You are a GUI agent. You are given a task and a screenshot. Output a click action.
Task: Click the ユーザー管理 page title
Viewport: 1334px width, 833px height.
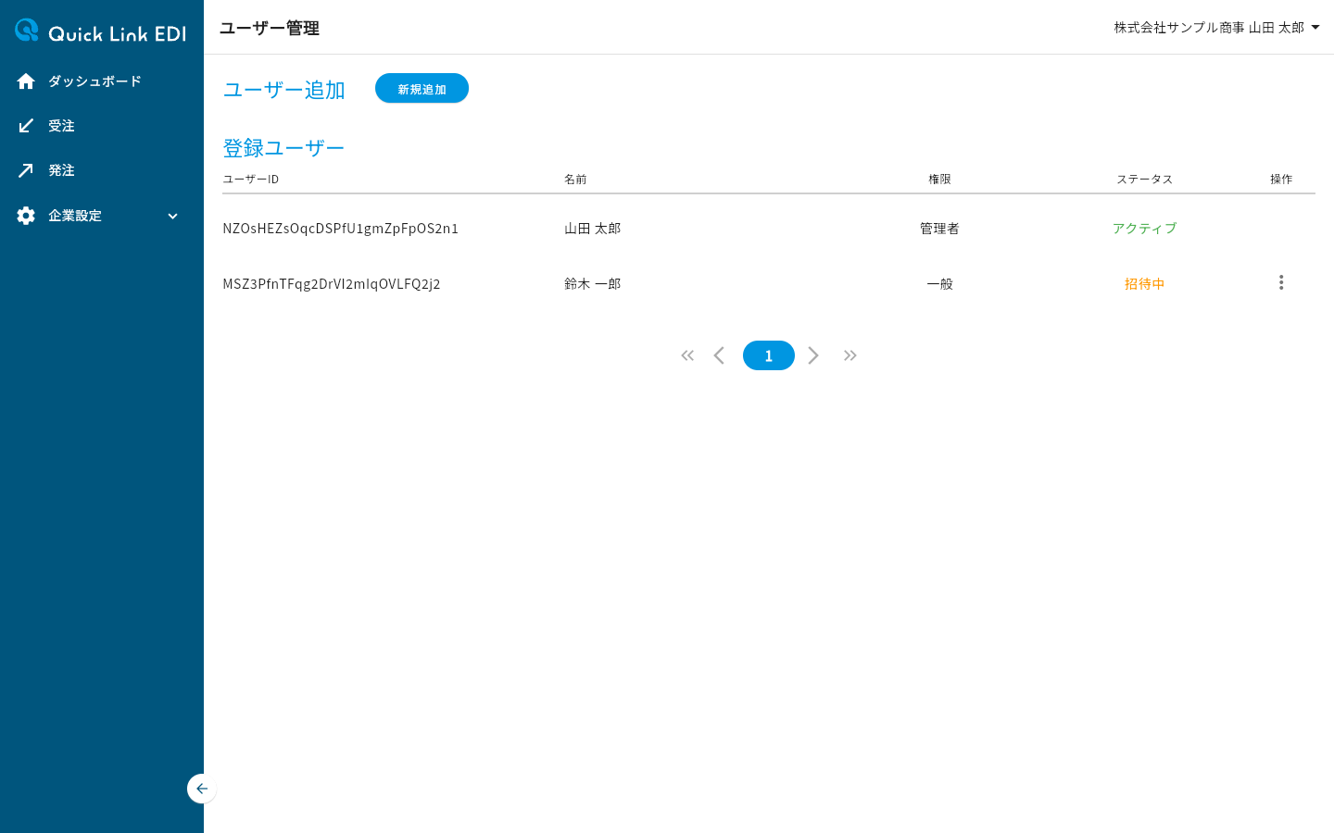point(270,29)
